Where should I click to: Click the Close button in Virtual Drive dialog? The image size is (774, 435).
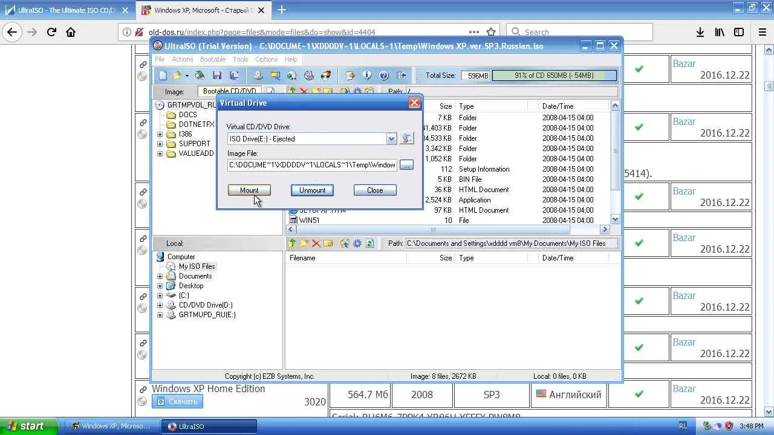pos(375,190)
